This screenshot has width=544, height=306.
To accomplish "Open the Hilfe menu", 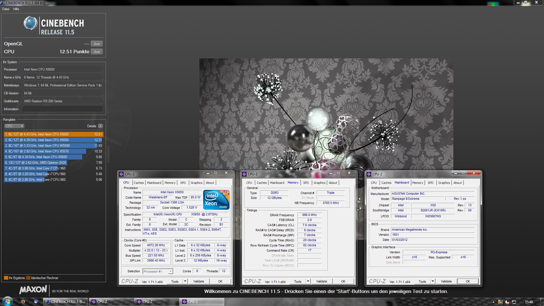I will click(x=16, y=9).
